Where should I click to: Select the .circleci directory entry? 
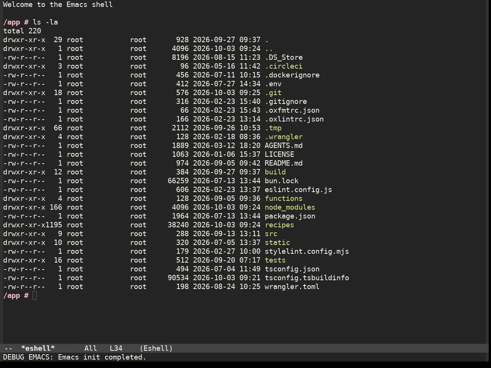tap(283, 66)
